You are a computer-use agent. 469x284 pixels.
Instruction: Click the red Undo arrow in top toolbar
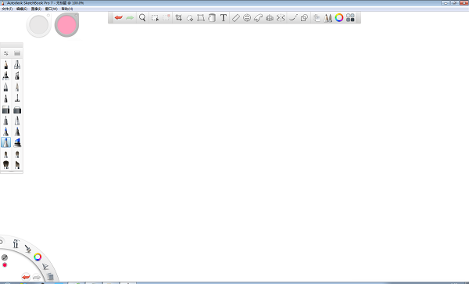point(119,18)
